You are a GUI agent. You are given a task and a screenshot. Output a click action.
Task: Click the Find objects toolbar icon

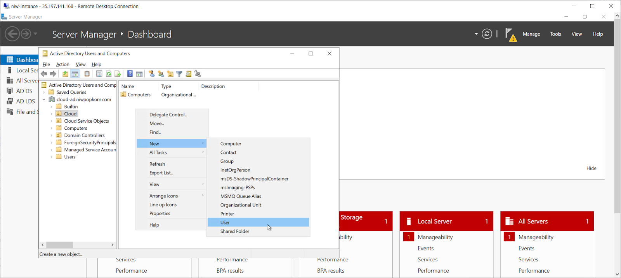[x=189, y=74]
